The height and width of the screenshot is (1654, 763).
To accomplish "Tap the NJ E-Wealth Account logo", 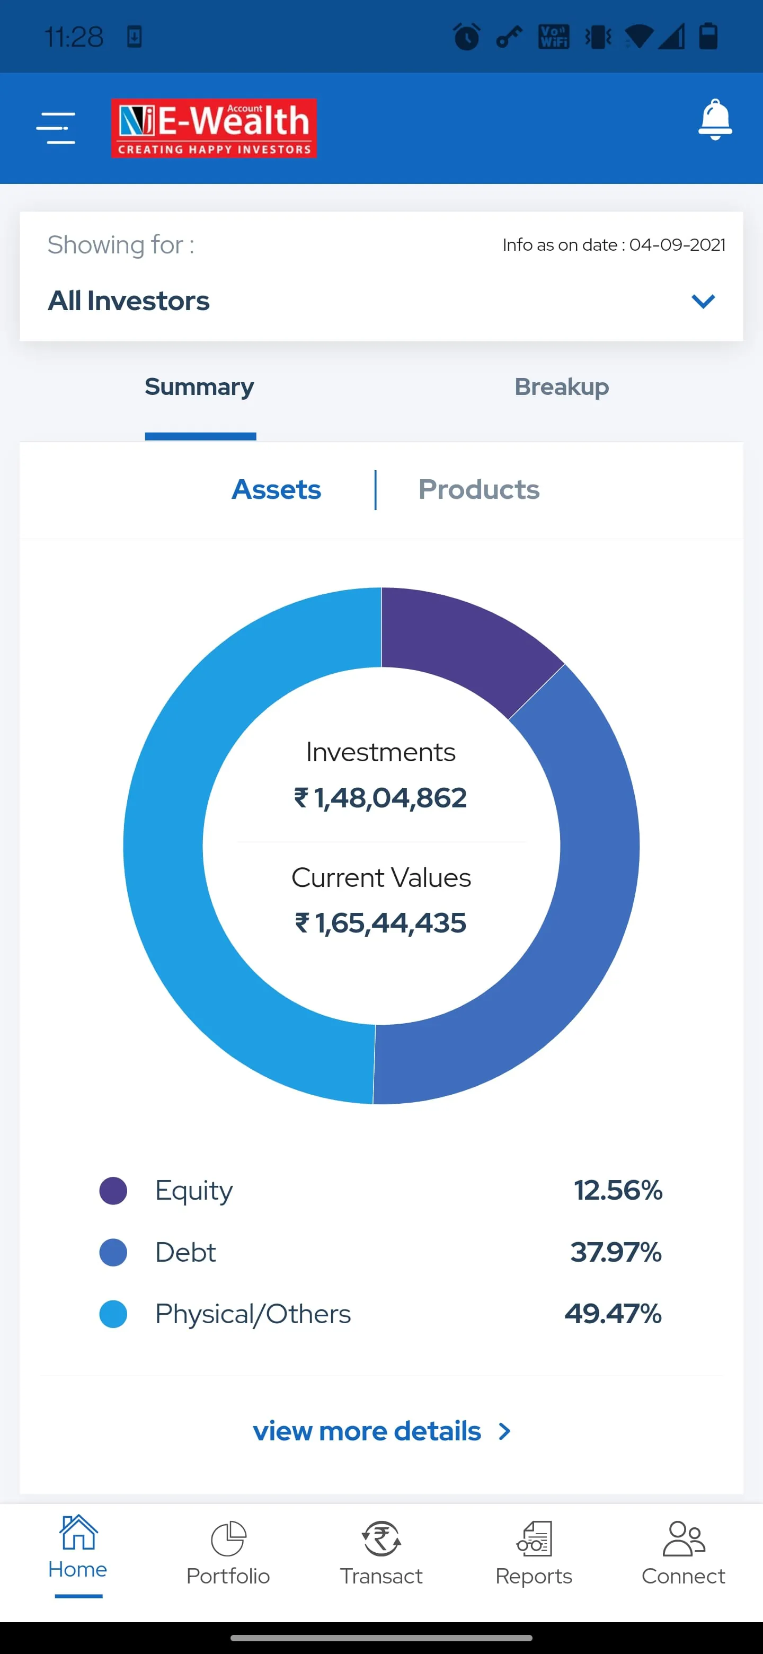I will pyautogui.click(x=214, y=128).
